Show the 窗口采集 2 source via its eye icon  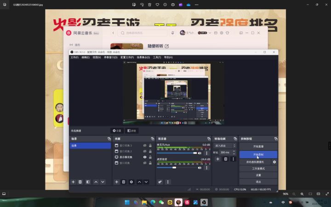(x=145, y=151)
